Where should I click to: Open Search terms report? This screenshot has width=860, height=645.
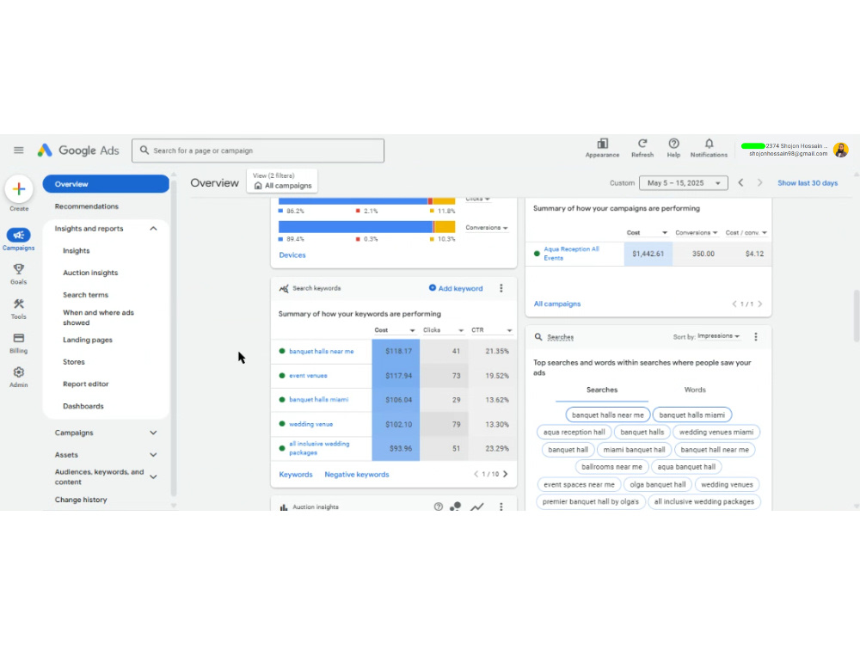[85, 294]
